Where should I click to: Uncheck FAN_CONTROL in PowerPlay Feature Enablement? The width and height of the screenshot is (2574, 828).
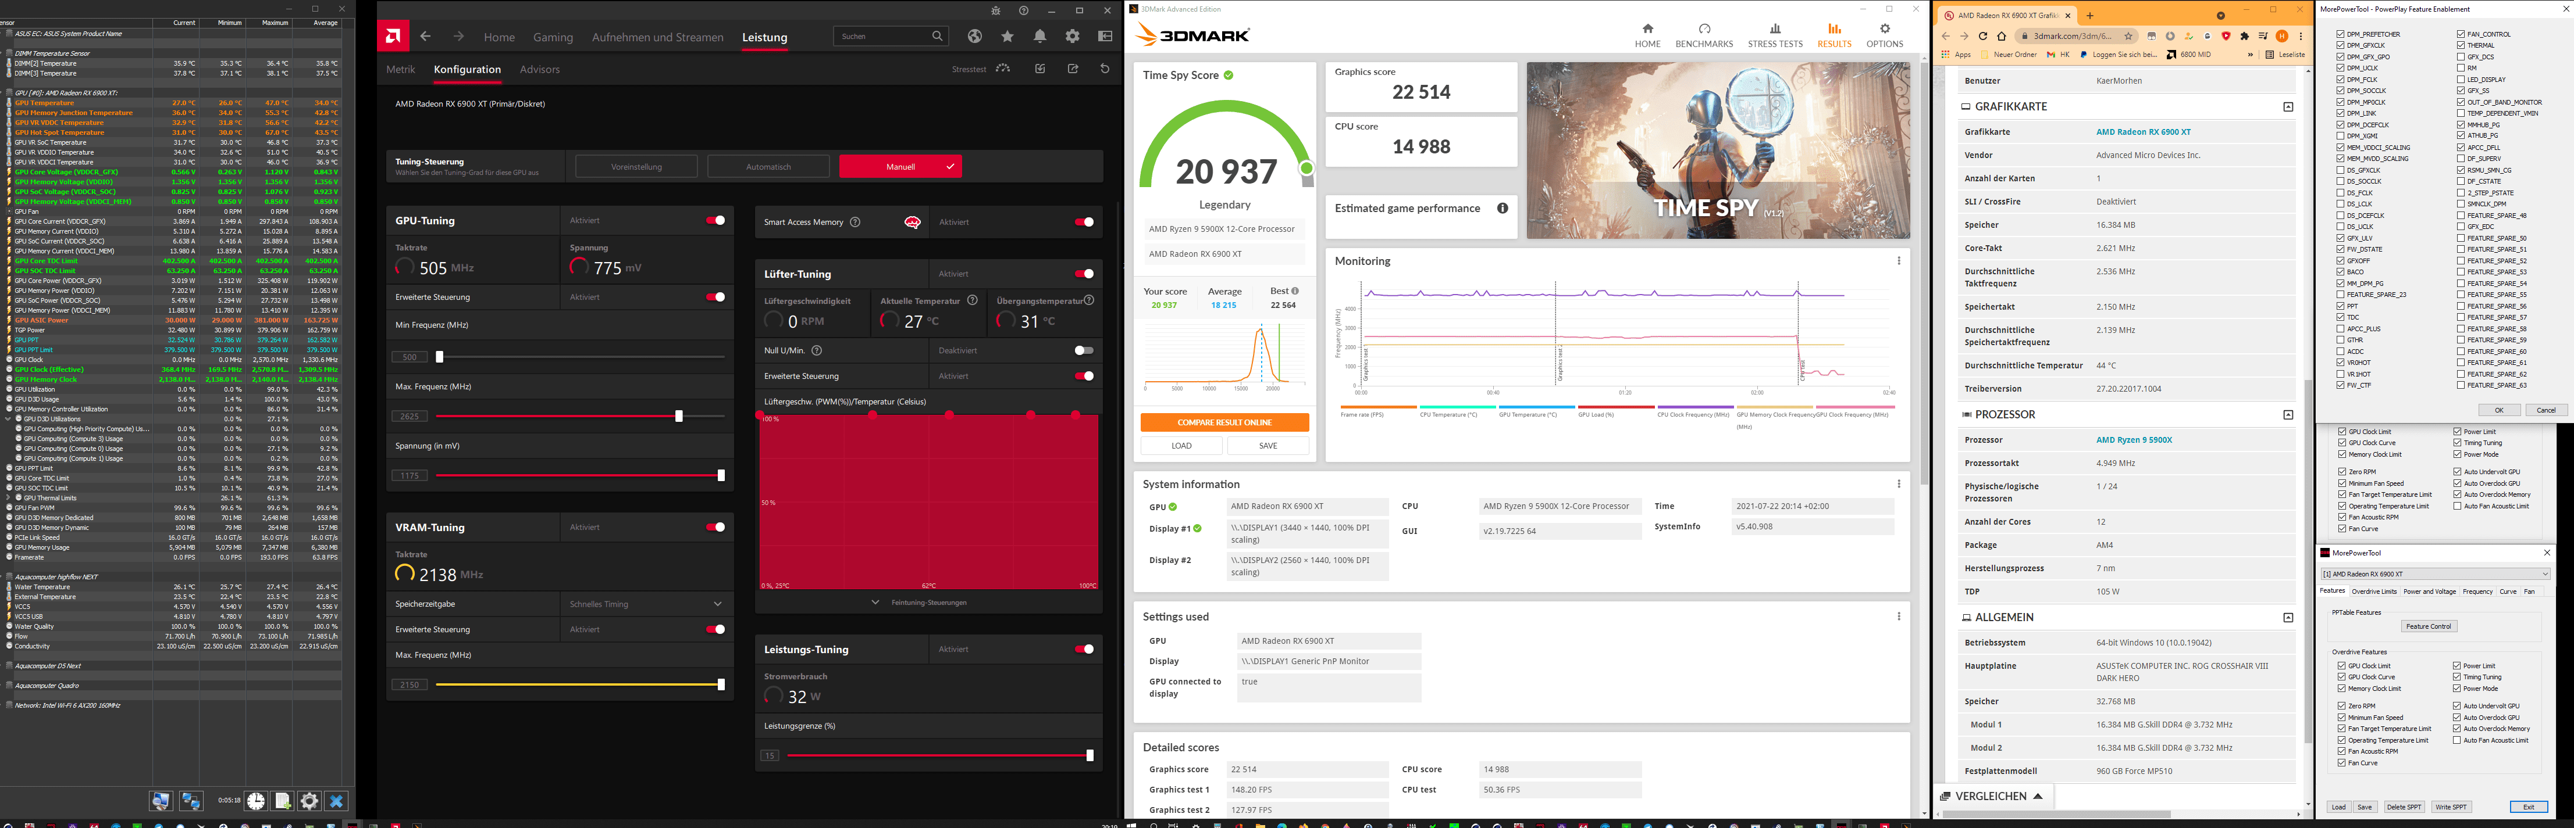pyautogui.click(x=2460, y=34)
